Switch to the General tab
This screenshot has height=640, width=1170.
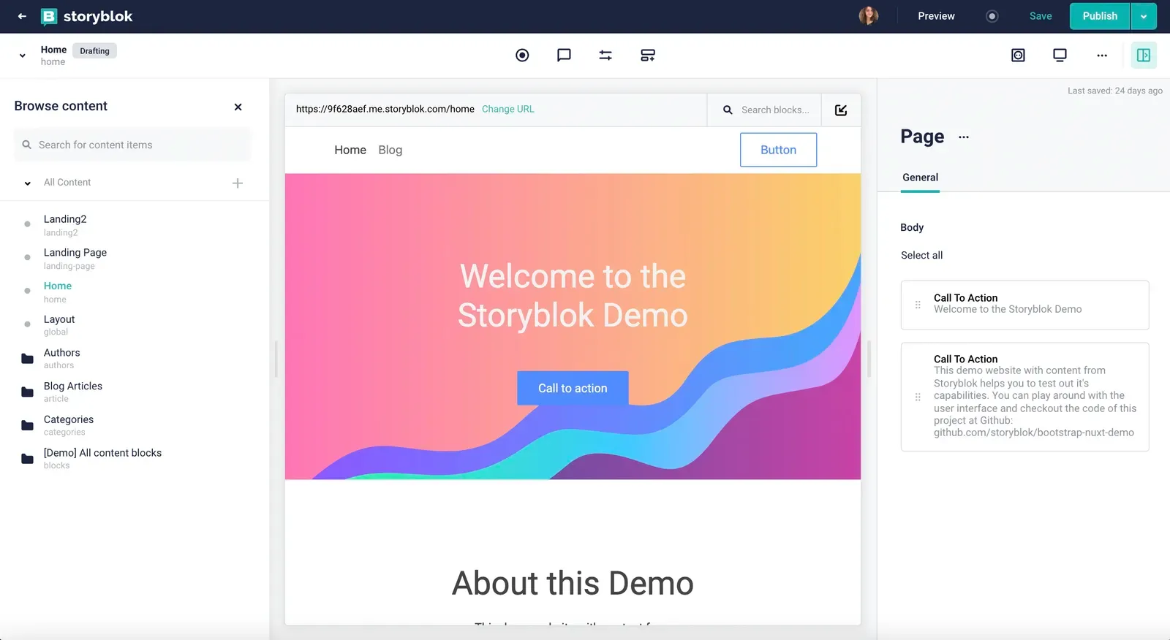920,178
